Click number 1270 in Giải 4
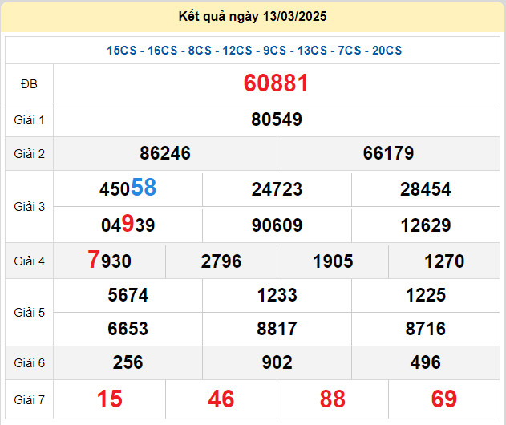The width and height of the screenshot is (506, 425). tap(444, 261)
